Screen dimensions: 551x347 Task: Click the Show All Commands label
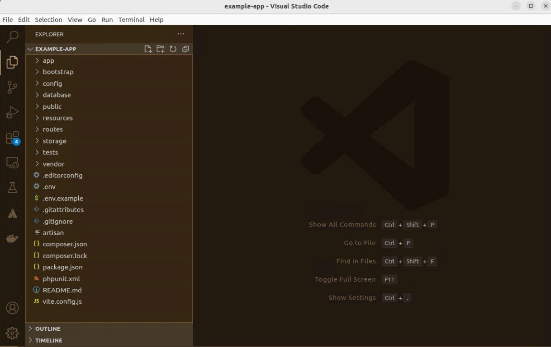(x=342, y=224)
